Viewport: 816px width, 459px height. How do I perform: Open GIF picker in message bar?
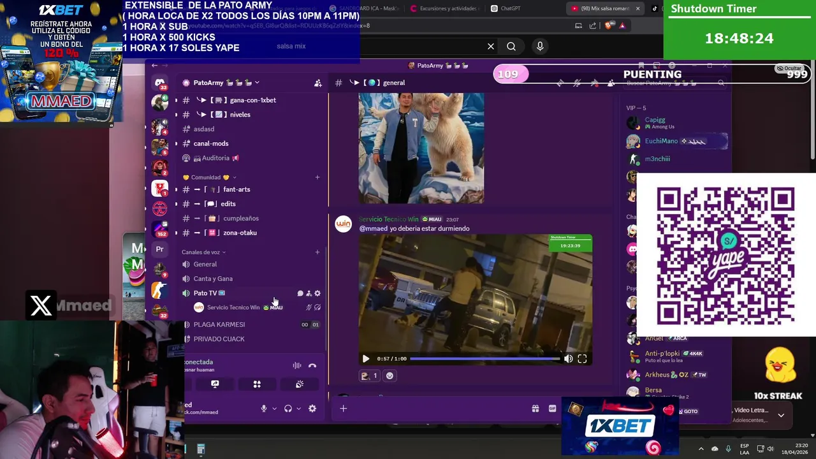coord(552,409)
